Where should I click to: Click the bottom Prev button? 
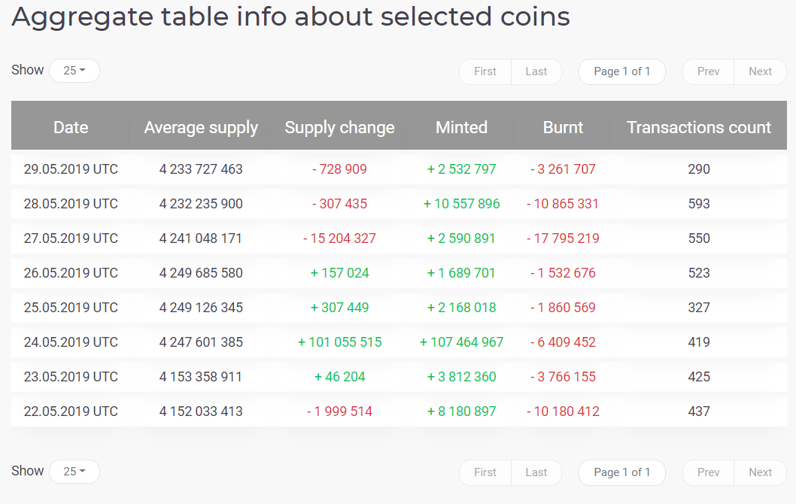click(708, 472)
